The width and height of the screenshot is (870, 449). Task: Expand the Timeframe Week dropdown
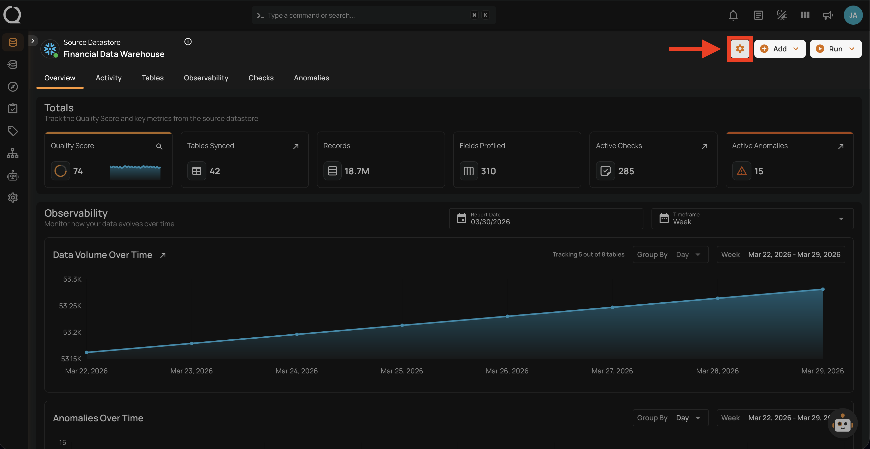[x=752, y=219]
